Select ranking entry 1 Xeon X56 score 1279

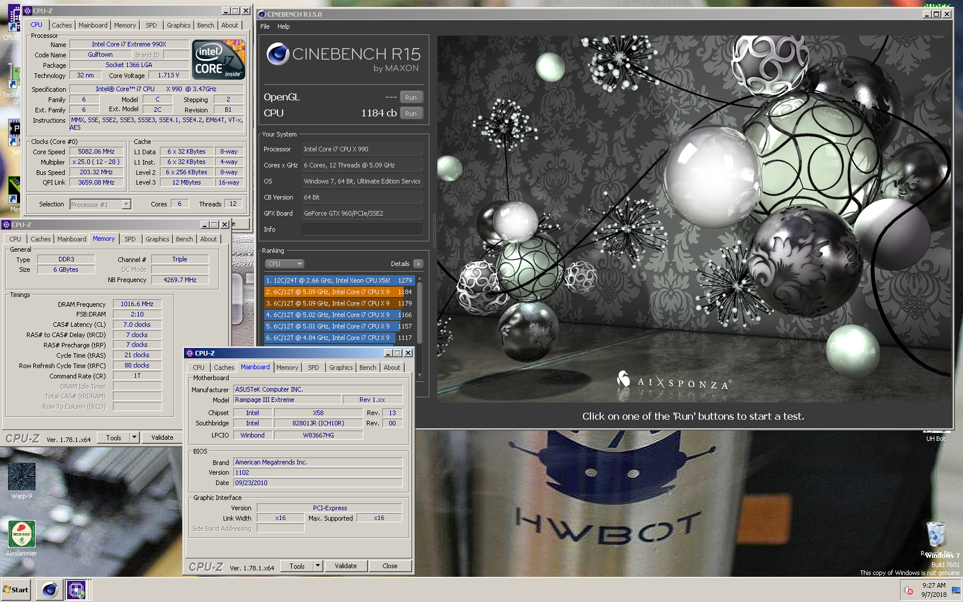pyautogui.click(x=339, y=280)
